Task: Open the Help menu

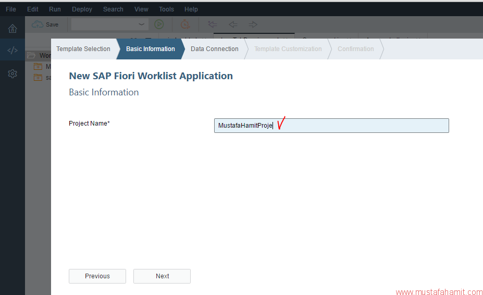Action: 191,9
